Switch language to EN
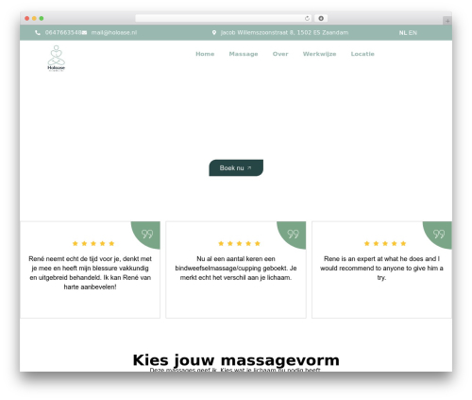 (413, 33)
